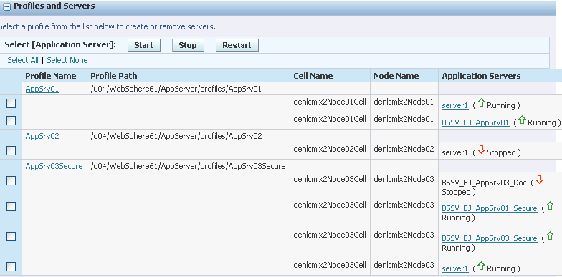Click red stopped arrow for Node02 server1

(481, 150)
